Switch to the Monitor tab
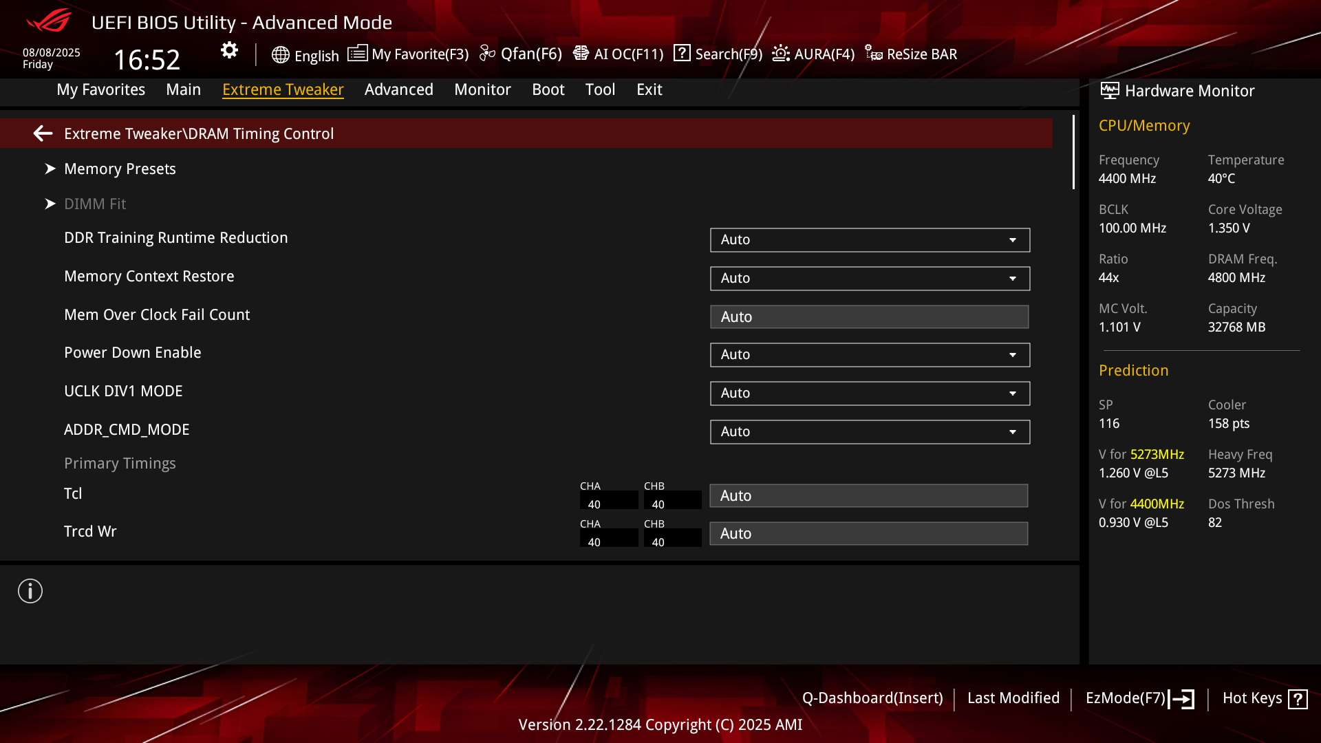Viewport: 1321px width, 743px height. (482, 89)
